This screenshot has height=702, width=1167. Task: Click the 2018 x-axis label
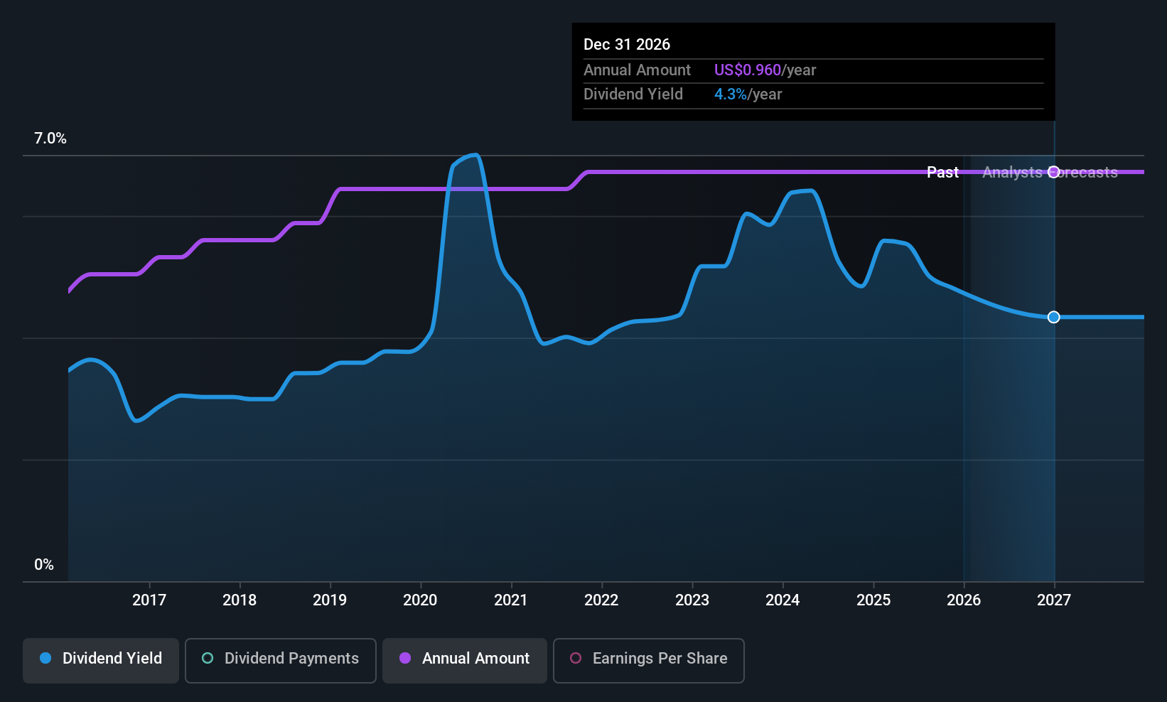point(240,600)
